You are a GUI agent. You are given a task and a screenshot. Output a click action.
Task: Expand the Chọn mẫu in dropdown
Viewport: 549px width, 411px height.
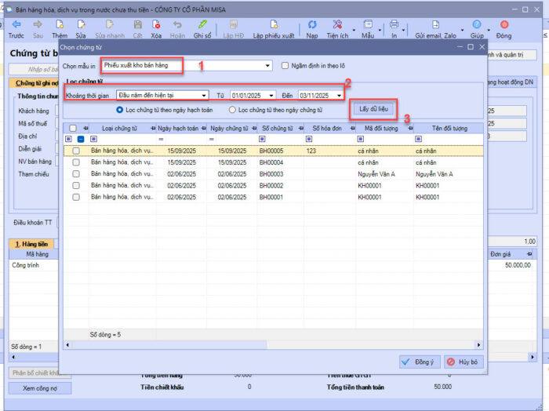tap(268, 66)
